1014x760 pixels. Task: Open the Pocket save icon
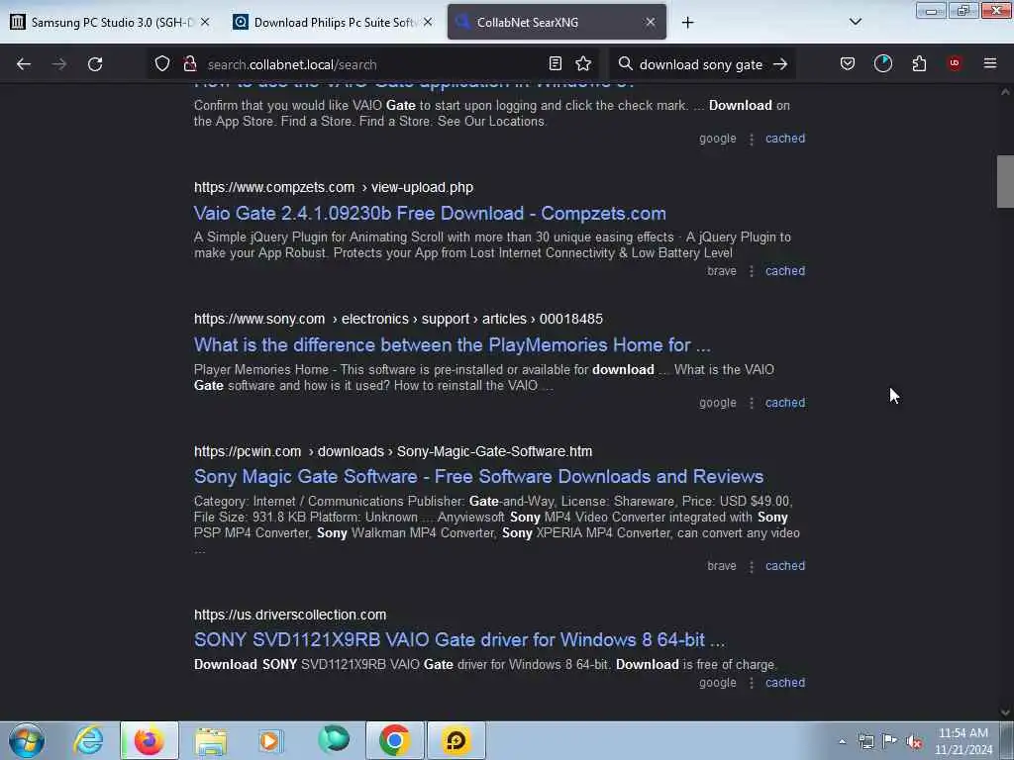point(848,63)
